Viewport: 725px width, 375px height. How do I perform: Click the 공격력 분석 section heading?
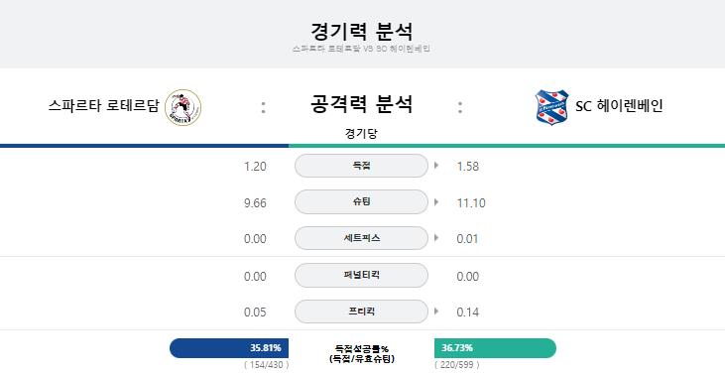click(361, 103)
